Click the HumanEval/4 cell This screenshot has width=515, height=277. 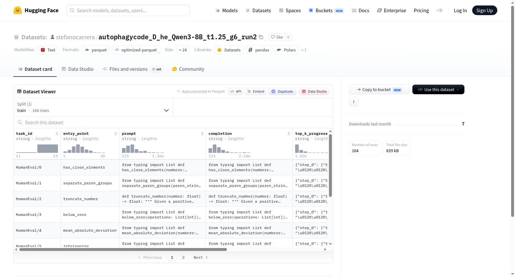point(37,230)
